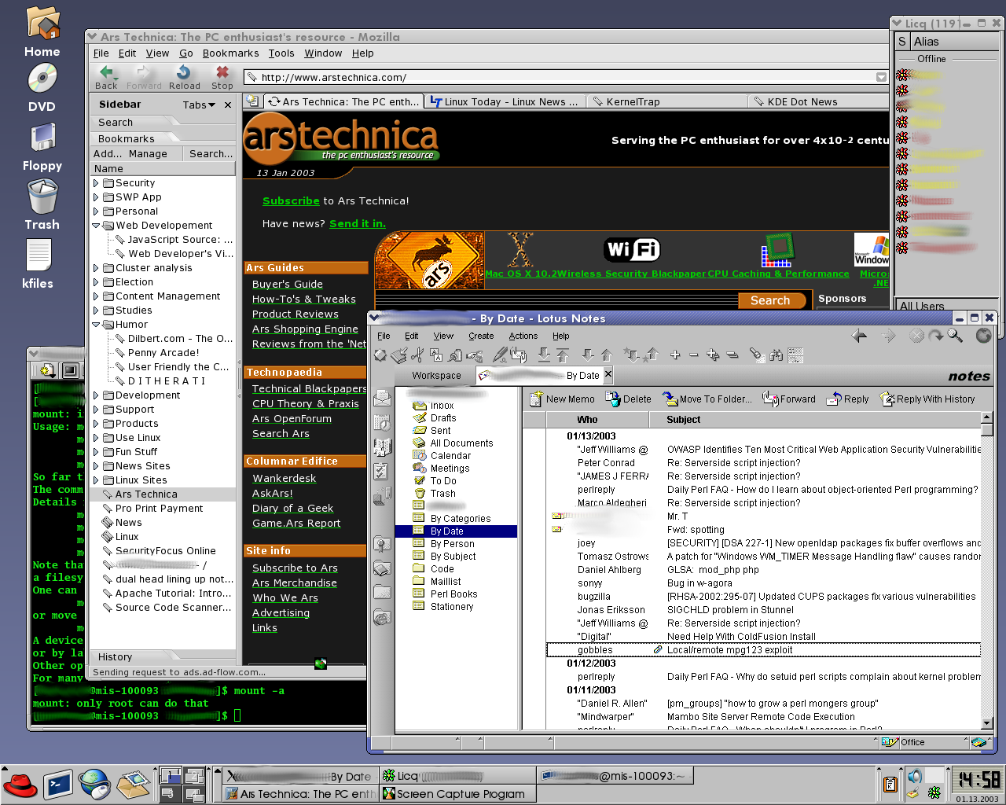Click the Delete trash-bin icon in Notes action bar
This screenshot has width=1006, height=805.
[x=612, y=399]
